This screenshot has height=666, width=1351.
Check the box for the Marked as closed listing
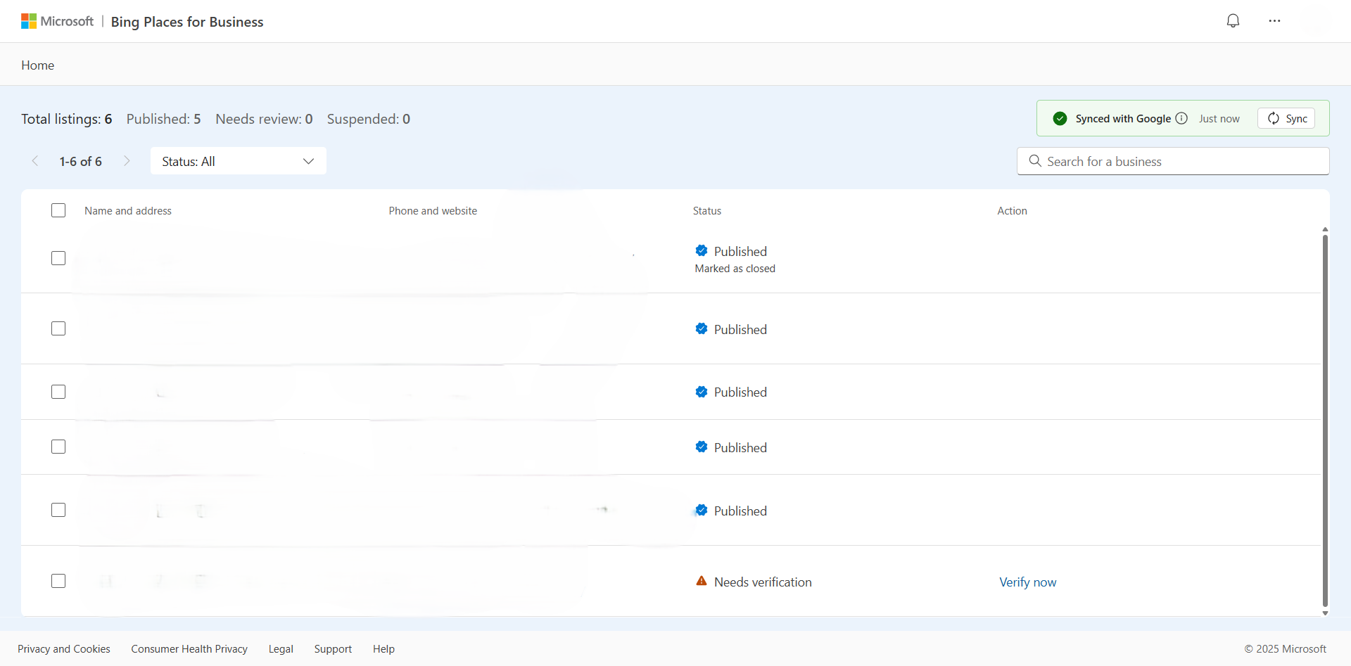[58, 258]
